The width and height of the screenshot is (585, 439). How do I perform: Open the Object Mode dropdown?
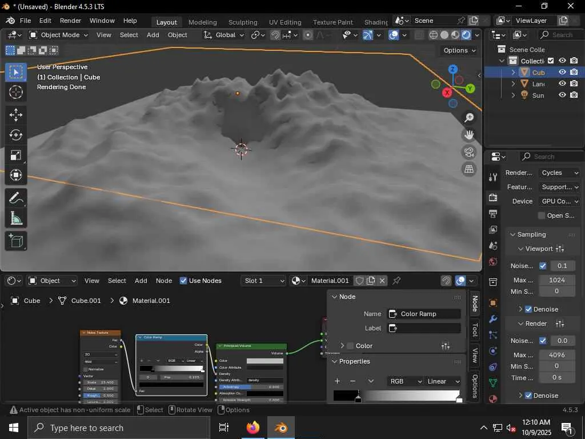pyautogui.click(x=59, y=35)
